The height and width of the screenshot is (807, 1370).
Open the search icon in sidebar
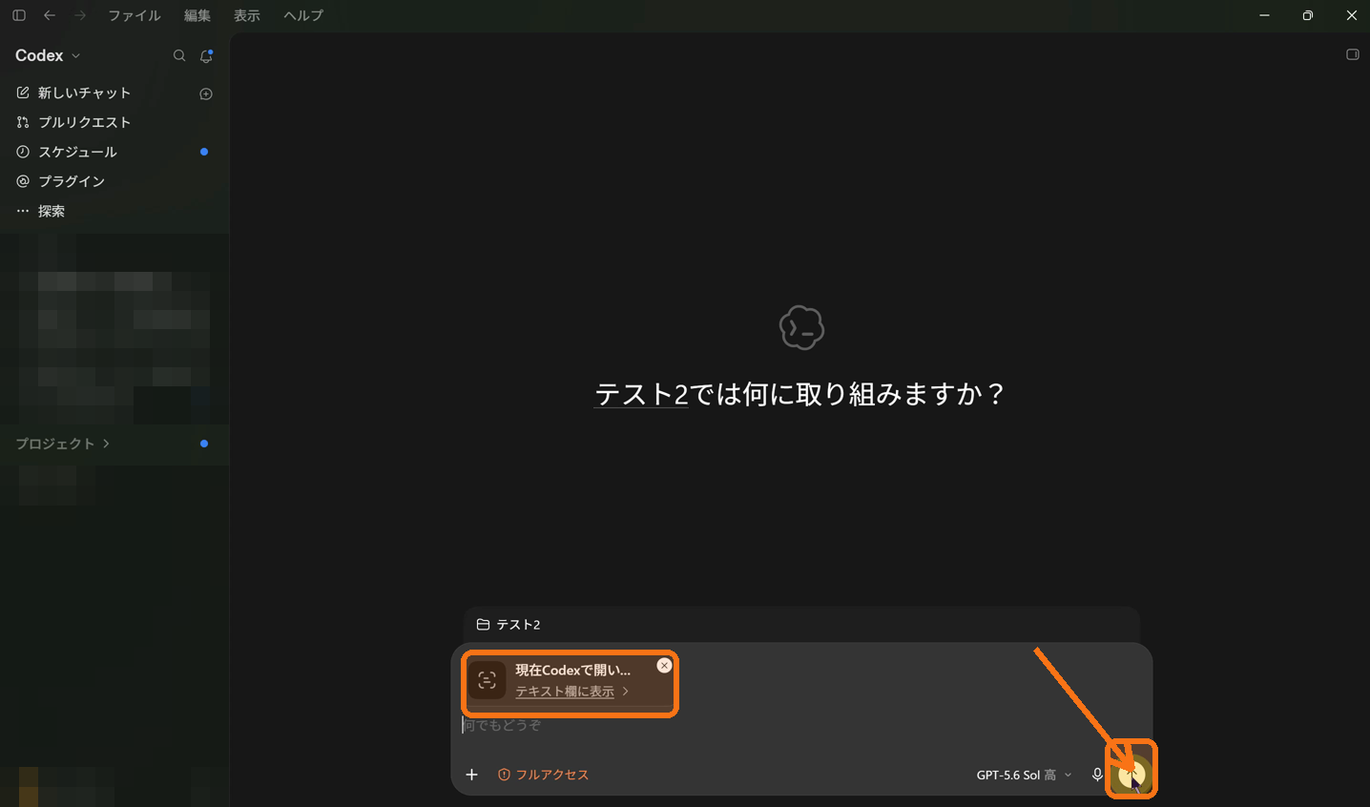[x=179, y=56]
